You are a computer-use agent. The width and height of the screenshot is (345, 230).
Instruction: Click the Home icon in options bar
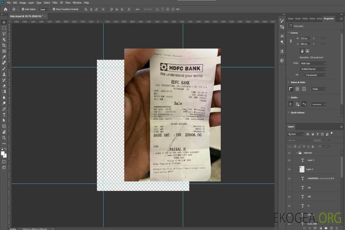tap(5, 9)
